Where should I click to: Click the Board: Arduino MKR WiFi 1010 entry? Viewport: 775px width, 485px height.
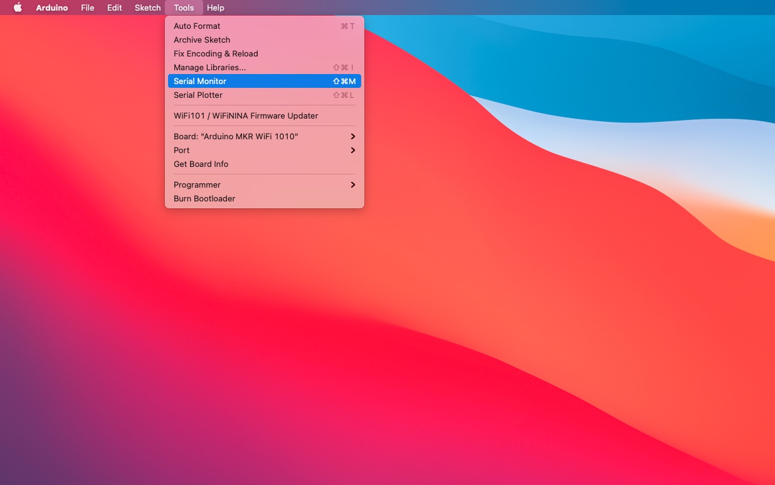(236, 136)
